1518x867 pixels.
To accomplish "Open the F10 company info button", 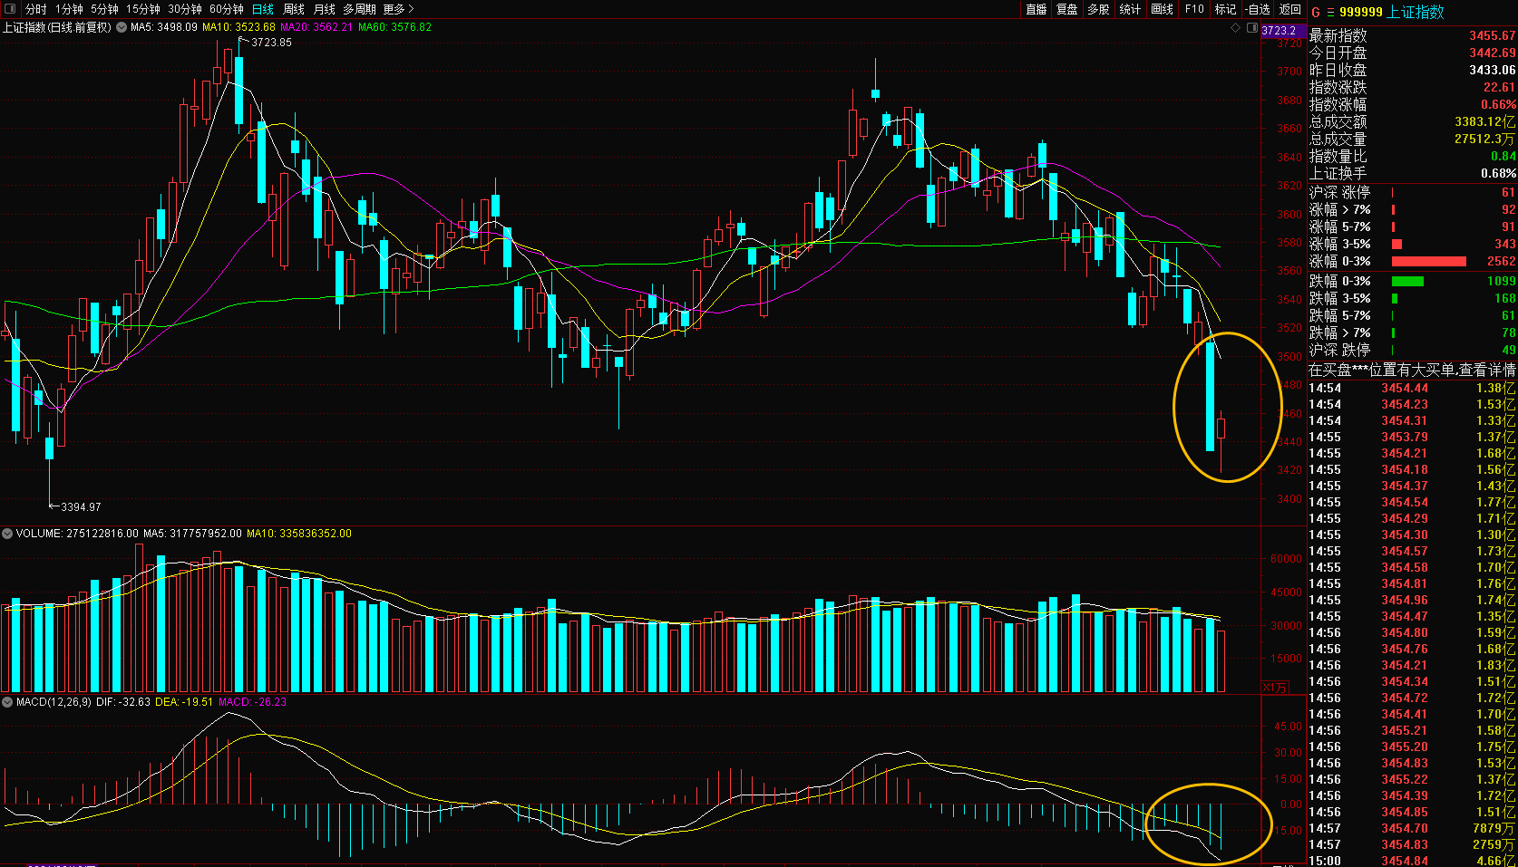I will pyautogui.click(x=1194, y=9).
